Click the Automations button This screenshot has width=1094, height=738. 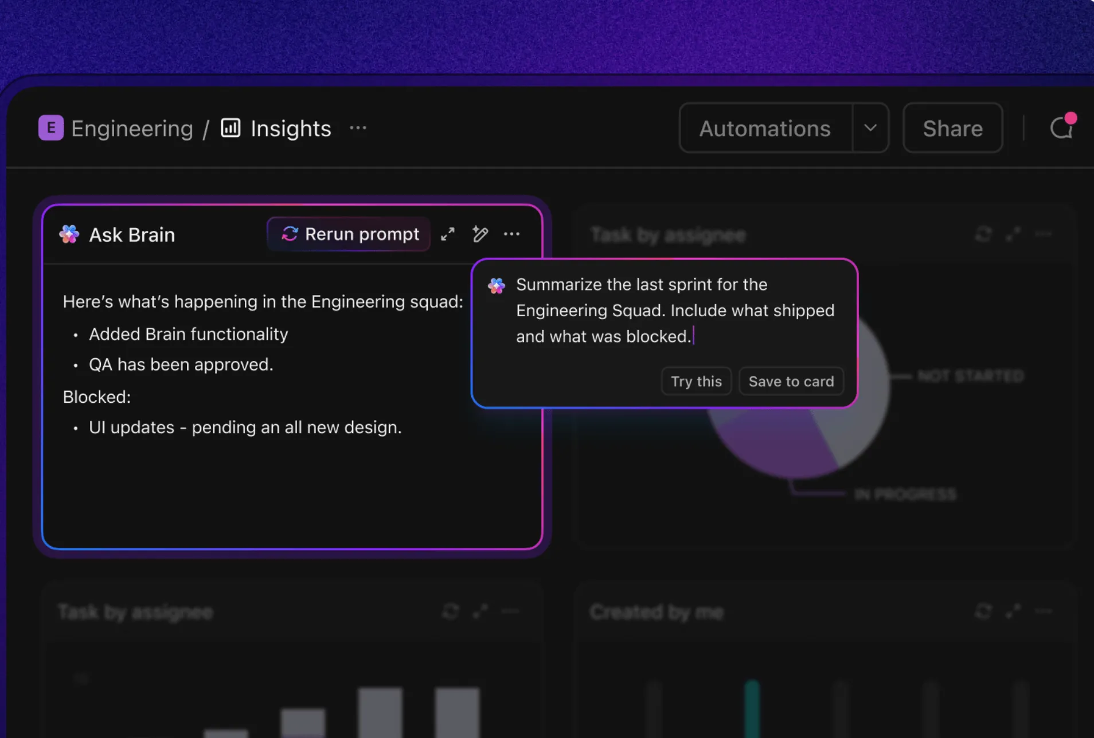coord(765,128)
